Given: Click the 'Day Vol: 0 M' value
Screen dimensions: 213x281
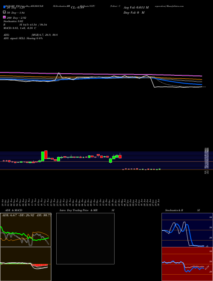Looking at the screenshot, I should pos(134,12).
